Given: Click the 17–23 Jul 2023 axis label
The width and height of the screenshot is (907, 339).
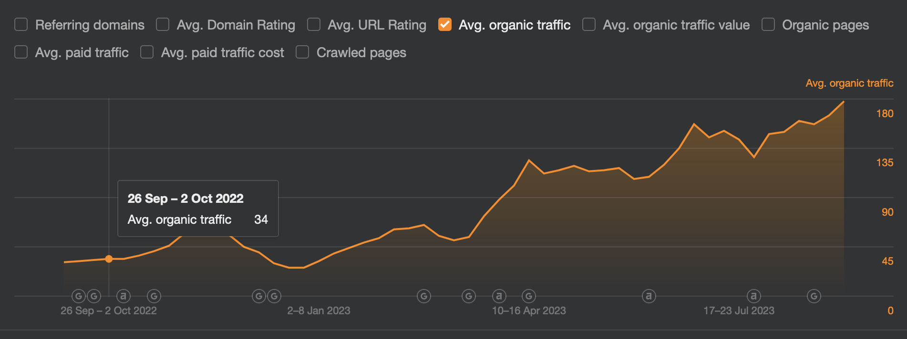Looking at the screenshot, I should click(x=739, y=311).
